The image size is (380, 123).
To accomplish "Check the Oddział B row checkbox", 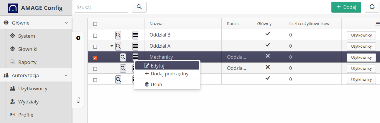I will (x=95, y=35).
